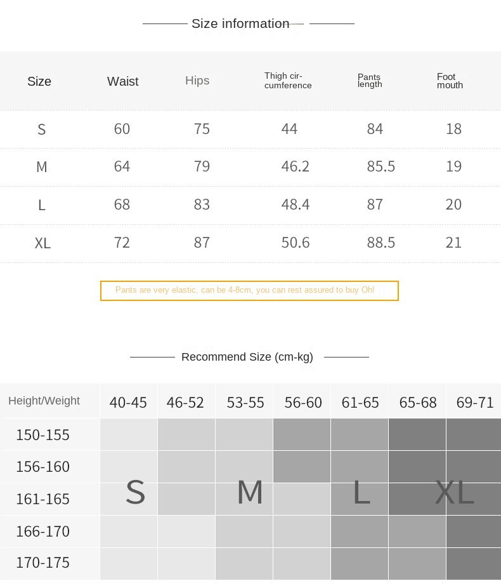This screenshot has height=588, width=501.
Task: Select the Size information heading
Action: 240,23
